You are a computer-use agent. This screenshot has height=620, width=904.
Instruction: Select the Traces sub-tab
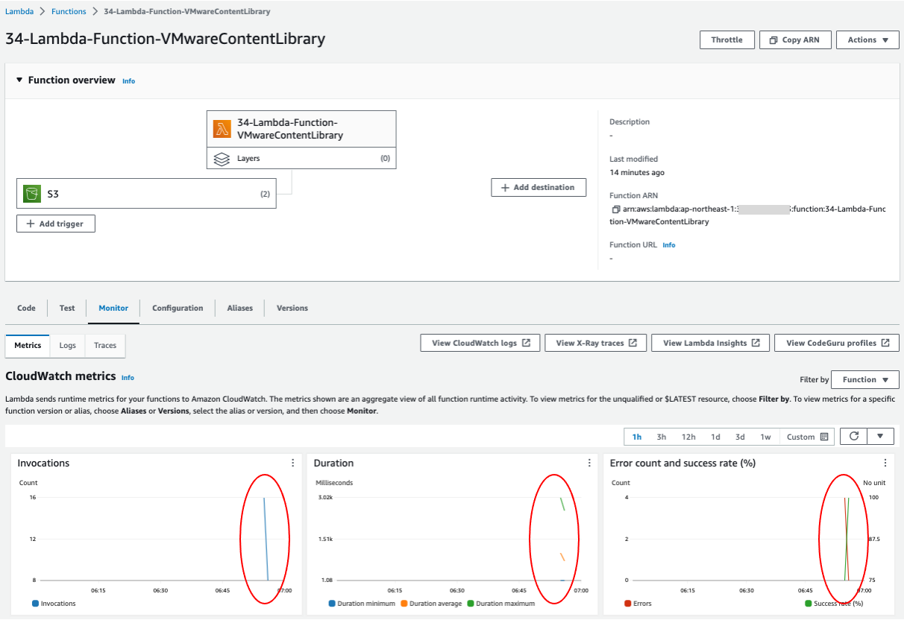point(105,346)
